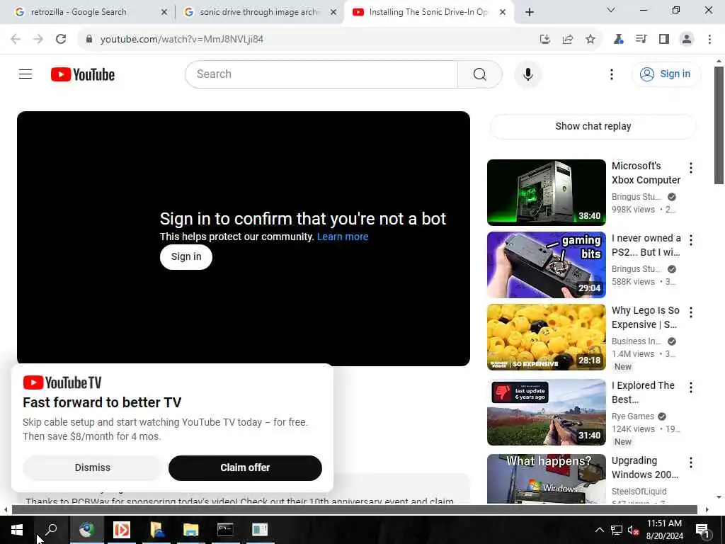
Task: Open options for I Explored The Best video
Action: pos(690,387)
